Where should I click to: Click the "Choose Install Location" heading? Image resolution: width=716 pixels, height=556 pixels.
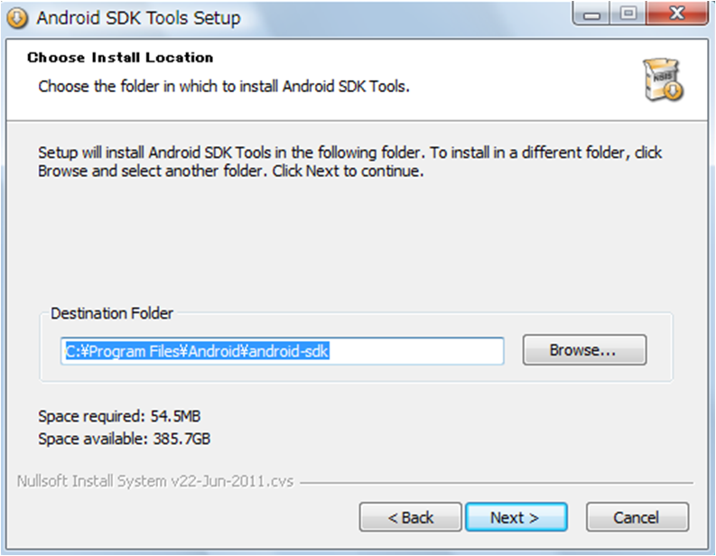pyautogui.click(x=120, y=58)
